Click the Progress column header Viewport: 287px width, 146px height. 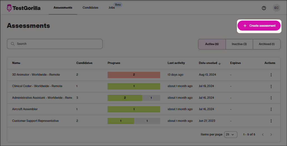click(x=114, y=63)
